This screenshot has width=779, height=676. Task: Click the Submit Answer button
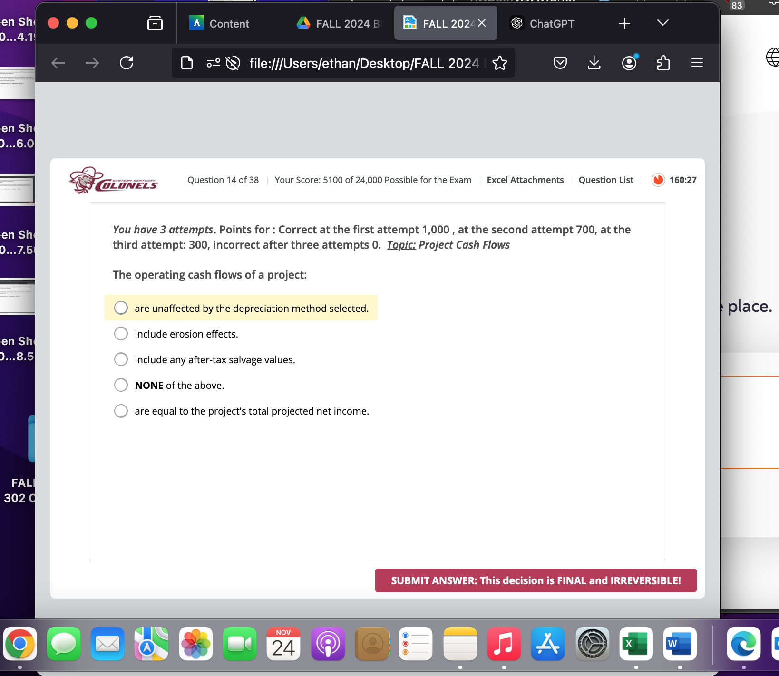point(536,580)
